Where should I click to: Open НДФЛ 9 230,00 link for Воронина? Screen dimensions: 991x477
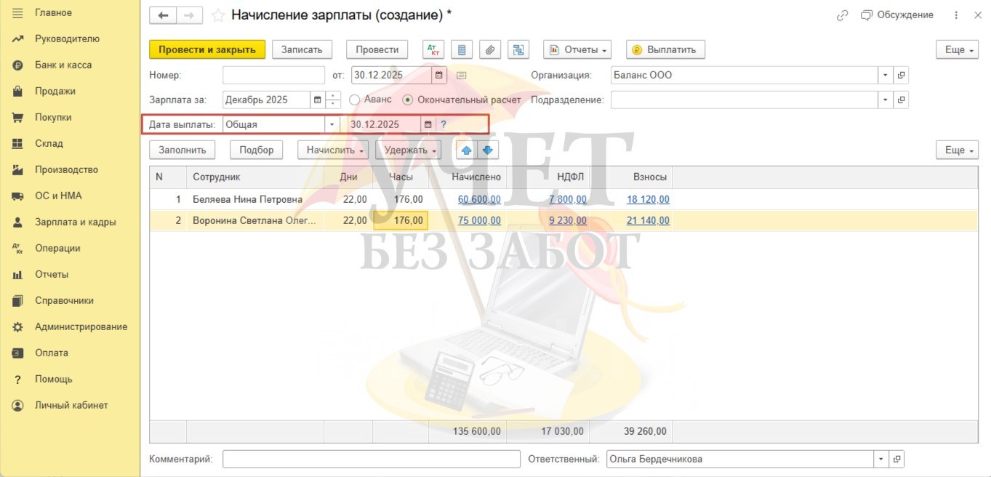pyautogui.click(x=568, y=220)
